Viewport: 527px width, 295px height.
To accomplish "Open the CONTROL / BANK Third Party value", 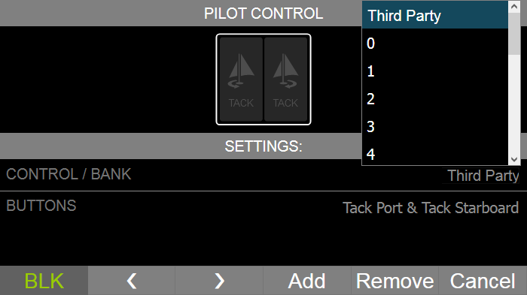I will point(483,176).
